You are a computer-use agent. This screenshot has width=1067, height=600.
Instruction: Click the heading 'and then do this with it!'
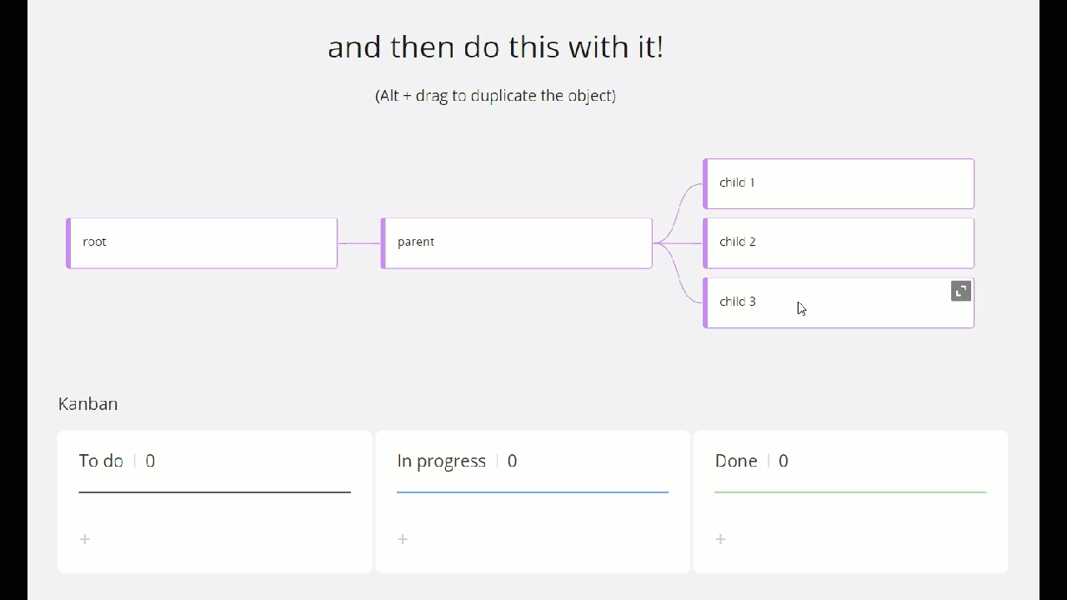click(495, 47)
